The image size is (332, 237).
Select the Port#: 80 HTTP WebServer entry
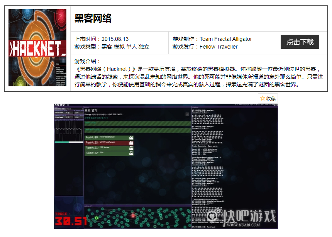109,138
